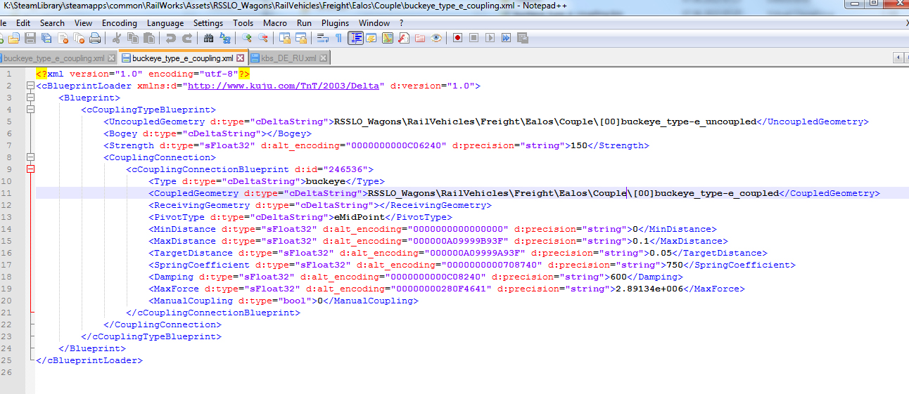Save the recorded macro using the last toolbar icon
Image resolution: width=909 pixels, height=394 pixels.
pos(522,38)
